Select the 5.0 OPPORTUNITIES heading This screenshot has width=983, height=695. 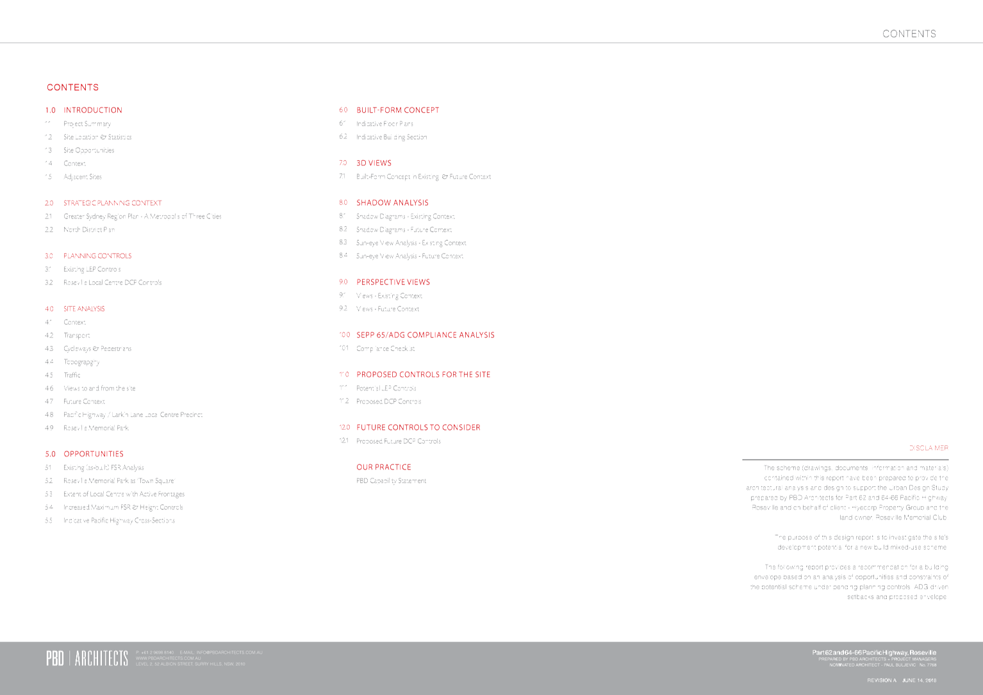pyautogui.click(x=84, y=454)
